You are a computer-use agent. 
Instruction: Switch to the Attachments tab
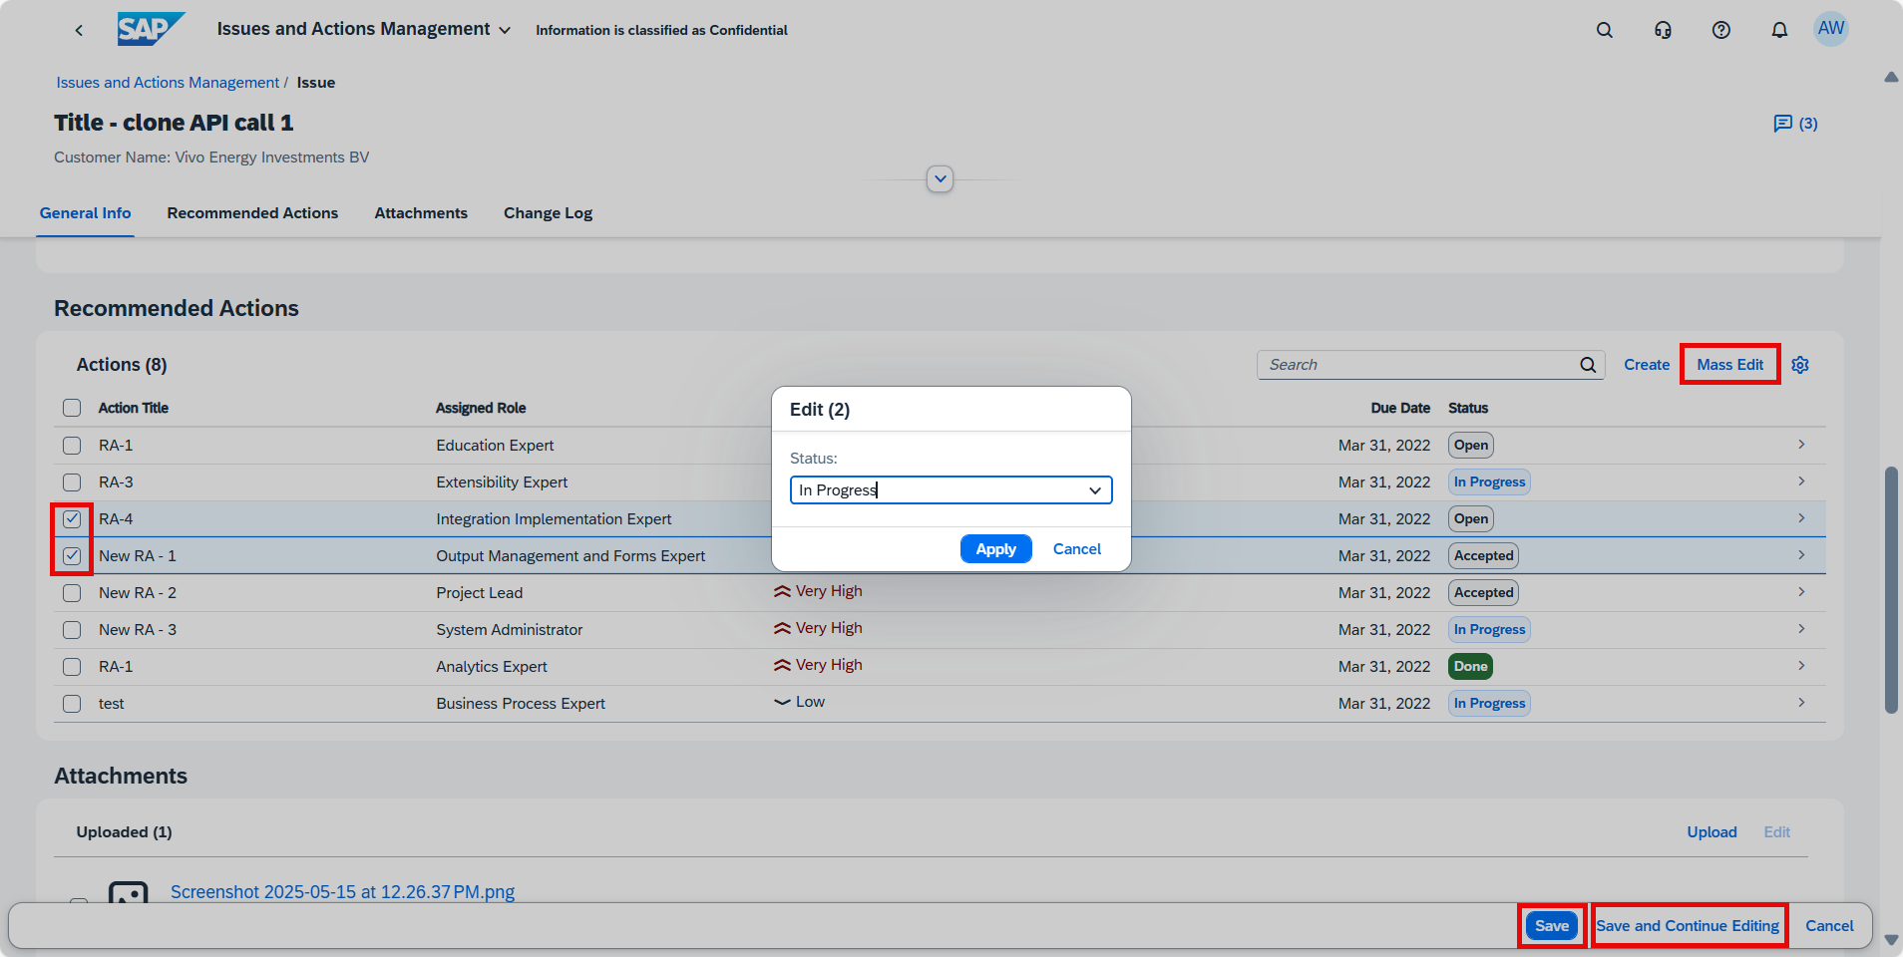click(420, 213)
